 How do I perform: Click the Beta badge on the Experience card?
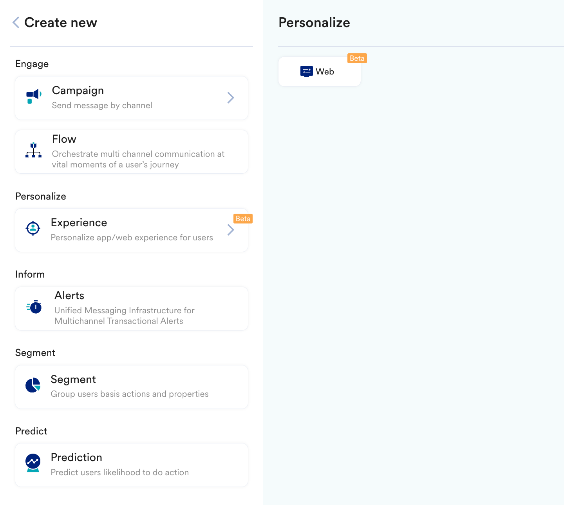(x=243, y=219)
